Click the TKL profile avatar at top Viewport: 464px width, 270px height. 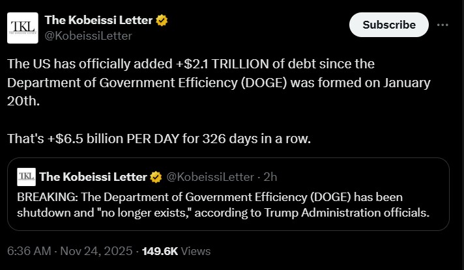[22, 28]
